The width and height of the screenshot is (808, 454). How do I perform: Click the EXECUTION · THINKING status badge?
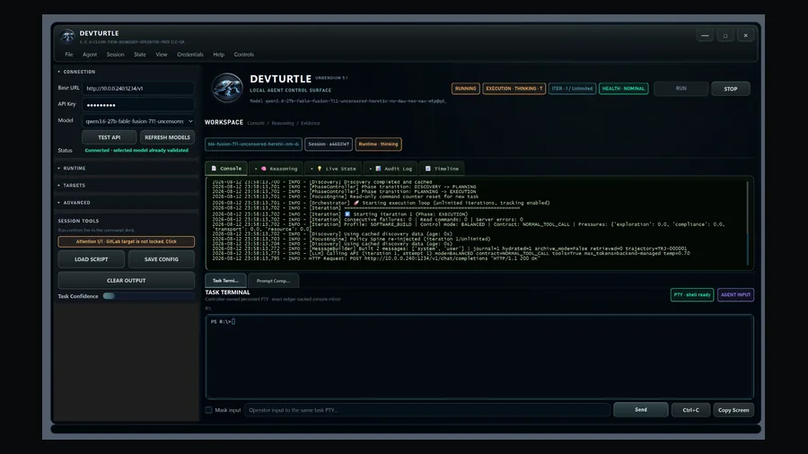[x=514, y=89]
